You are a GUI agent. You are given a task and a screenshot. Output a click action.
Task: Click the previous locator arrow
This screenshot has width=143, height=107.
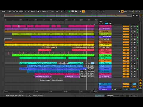pyautogui.click(x=100, y=23)
